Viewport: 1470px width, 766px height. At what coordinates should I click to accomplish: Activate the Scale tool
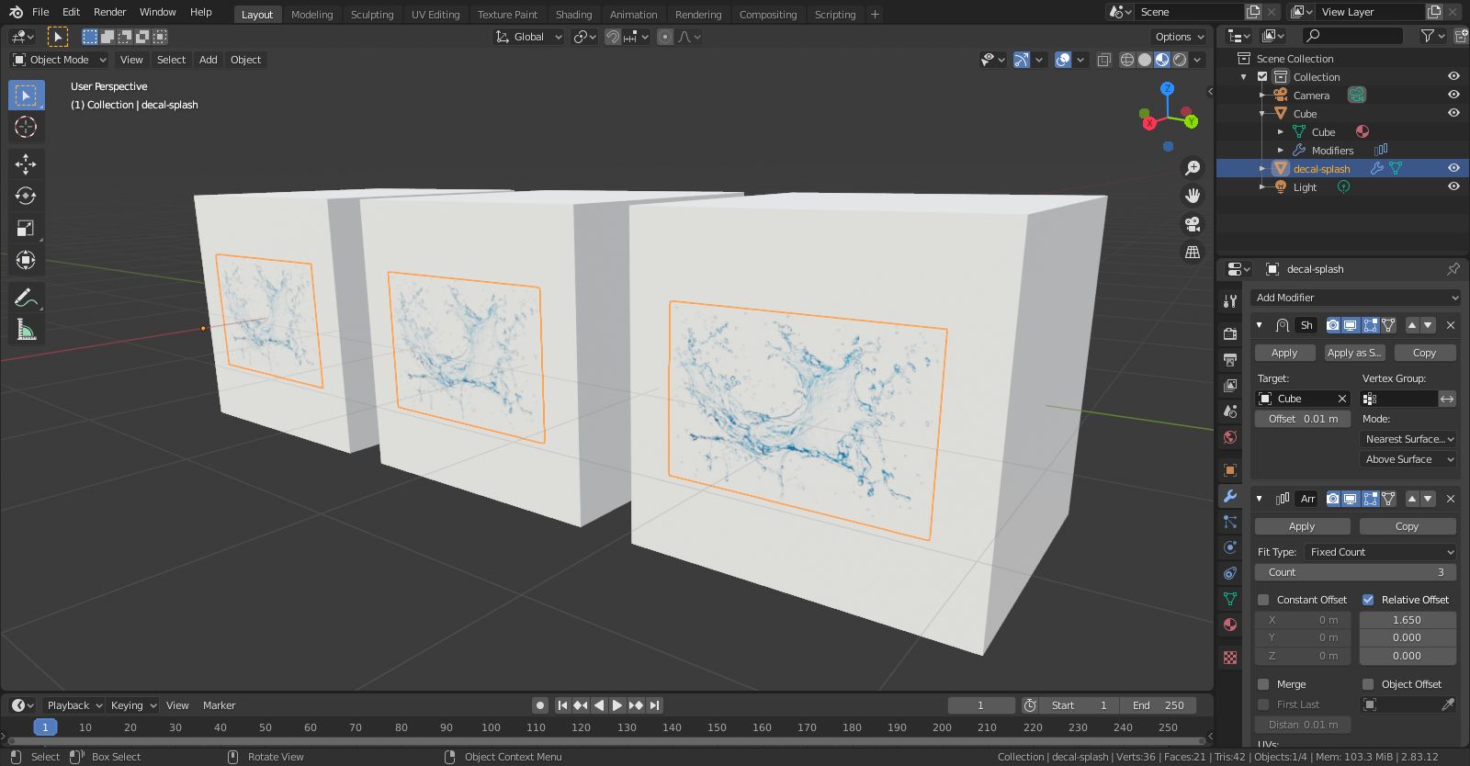(x=26, y=229)
